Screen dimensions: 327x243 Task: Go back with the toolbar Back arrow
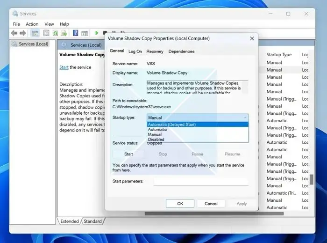coord(14,33)
